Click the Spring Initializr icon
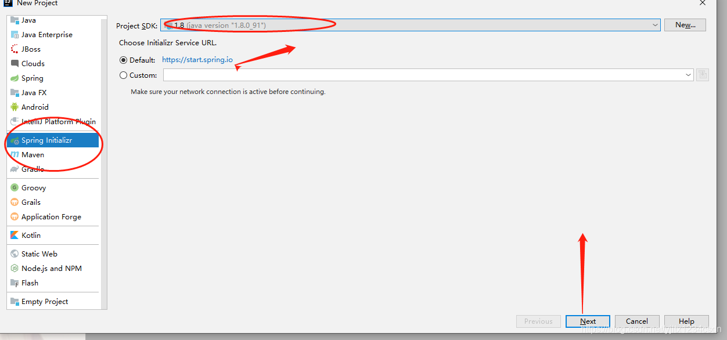The height and width of the screenshot is (340, 727). [x=15, y=140]
